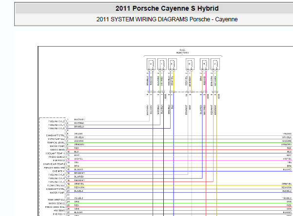Viewport: 293px width, 216px height.
Task: Click the leftmost fuel injector symbol
Action: click(151, 64)
